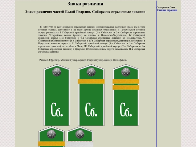196x147 pixels.
Task: Select the shoulder strap with two yellow stripes
Action: (126, 95)
